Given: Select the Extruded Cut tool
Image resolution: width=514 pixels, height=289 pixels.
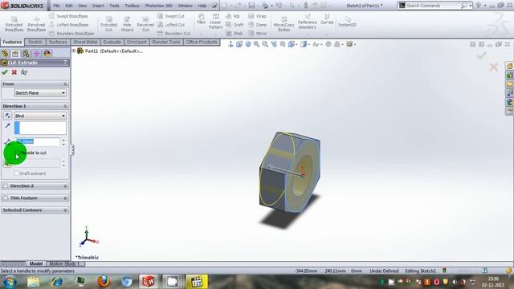Looking at the screenshot, I should point(108,24).
